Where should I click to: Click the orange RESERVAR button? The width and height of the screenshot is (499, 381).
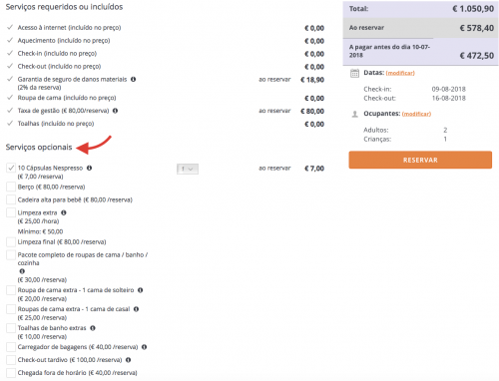[x=420, y=160]
